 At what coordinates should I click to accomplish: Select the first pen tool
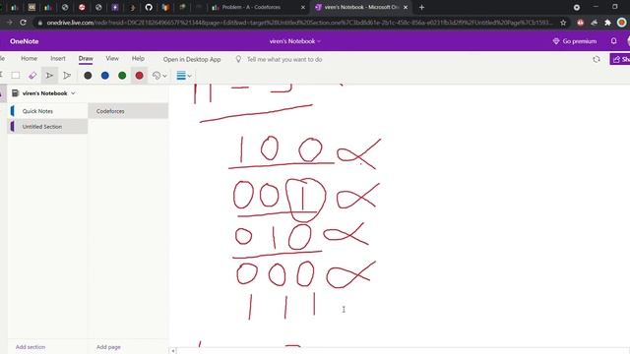[49, 76]
